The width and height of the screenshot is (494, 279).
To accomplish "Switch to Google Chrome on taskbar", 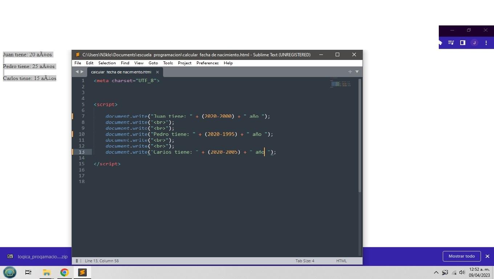I will point(64,272).
